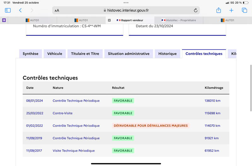Viewport: 252px width, 166px height.
Task: Click the Datant du 23/10/2024 text
Action: point(154,26)
